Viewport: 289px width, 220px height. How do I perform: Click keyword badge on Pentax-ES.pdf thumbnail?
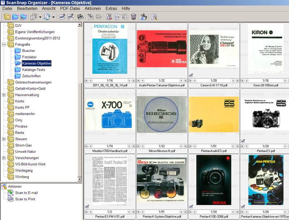[243, 141]
